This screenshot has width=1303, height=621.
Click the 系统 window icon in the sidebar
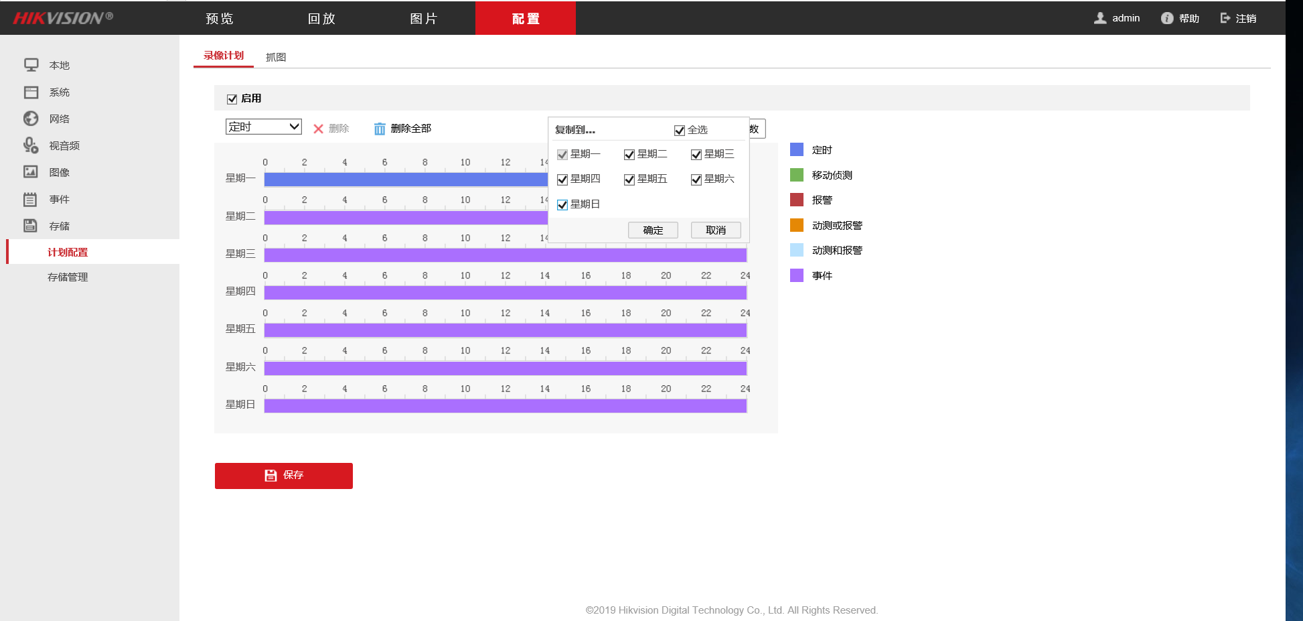(x=31, y=92)
